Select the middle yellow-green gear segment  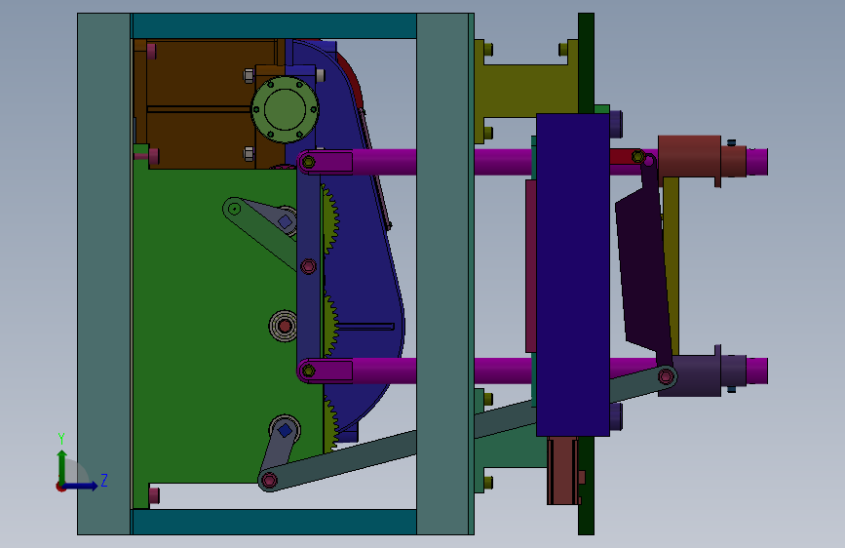[330, 324]
